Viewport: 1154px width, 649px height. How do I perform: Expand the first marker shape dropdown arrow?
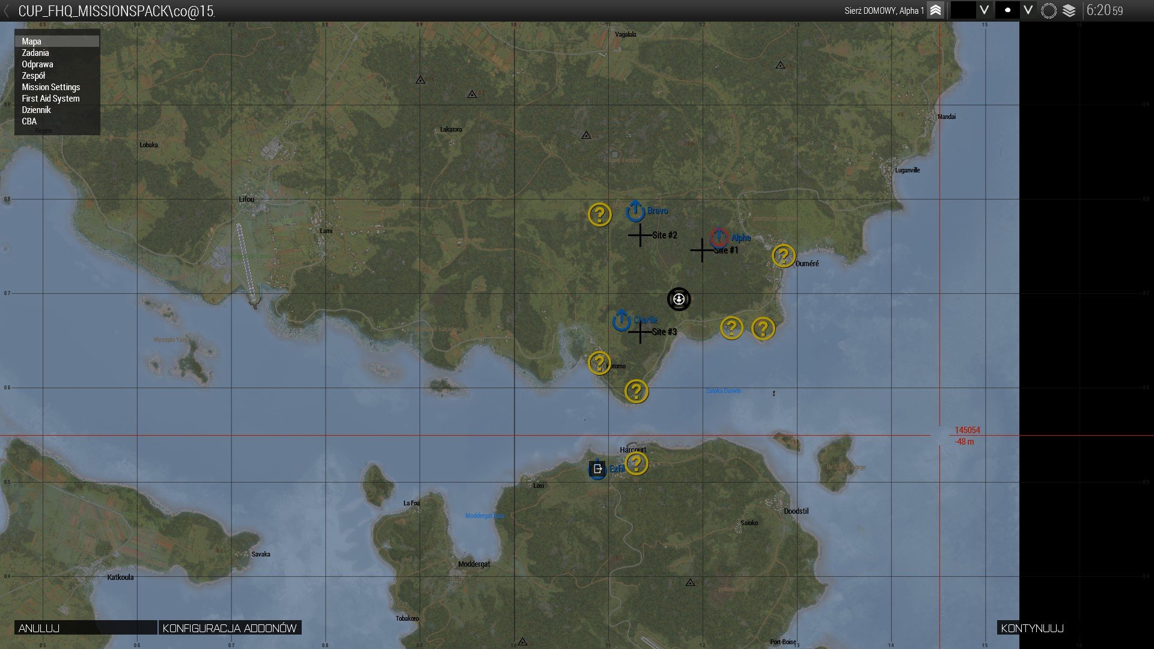(x=984, y=10)
